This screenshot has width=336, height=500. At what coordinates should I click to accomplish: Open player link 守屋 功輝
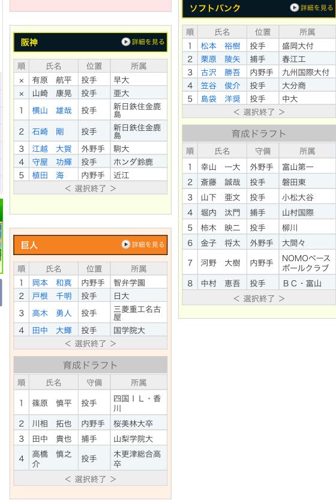coord(52,162)
